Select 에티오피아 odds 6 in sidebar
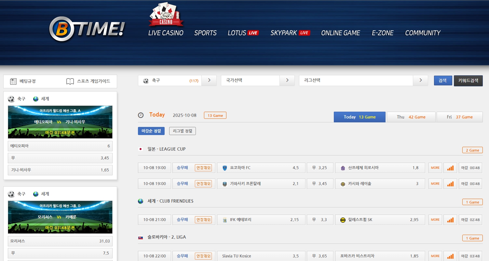489x261 pixels. [x=60, y=146]
